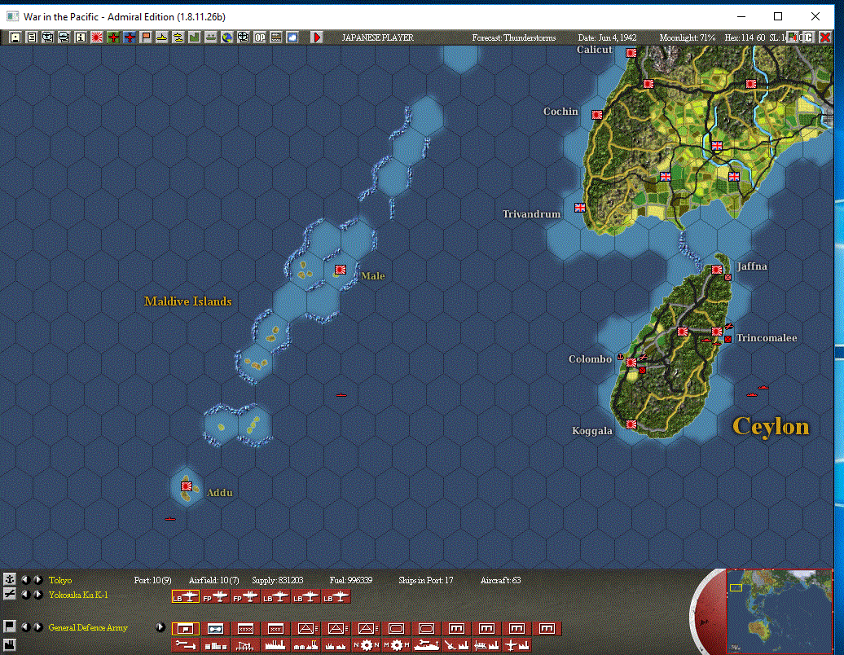Select the Colombo base flag
The height and width of the screenshot is (655, 844).
(x=631, y=363)
